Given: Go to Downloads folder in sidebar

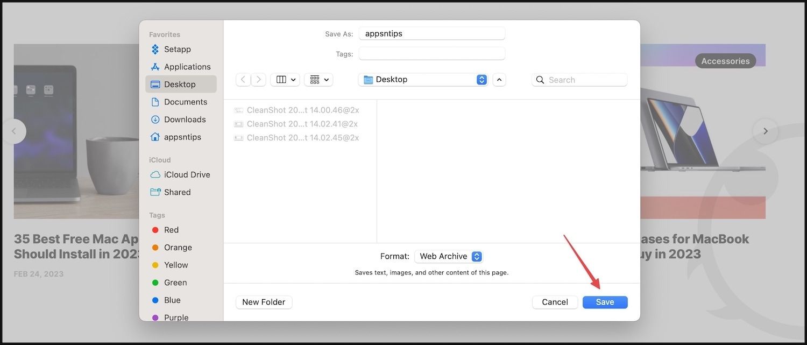Looking at the screenshot, I should tap(185, 119).
